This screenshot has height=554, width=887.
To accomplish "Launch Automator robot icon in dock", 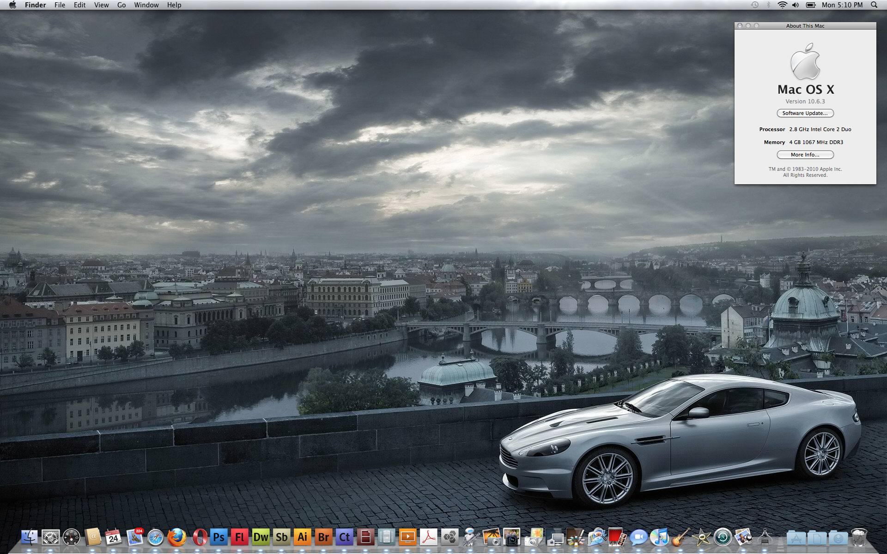I will [470, 537].
